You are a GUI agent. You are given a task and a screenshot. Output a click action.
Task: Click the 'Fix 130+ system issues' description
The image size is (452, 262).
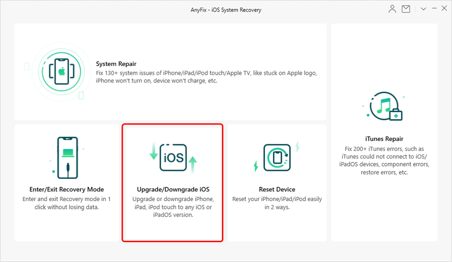pyautogui.click(x=206, y=77)
